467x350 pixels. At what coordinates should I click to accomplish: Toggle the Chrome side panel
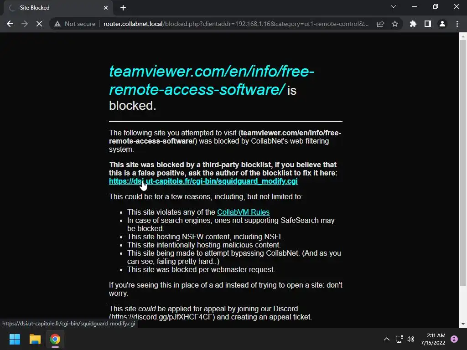pos(428,24)
